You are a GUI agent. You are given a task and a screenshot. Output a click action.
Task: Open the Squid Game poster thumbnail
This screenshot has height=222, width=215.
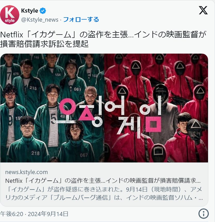click(104, 108)
